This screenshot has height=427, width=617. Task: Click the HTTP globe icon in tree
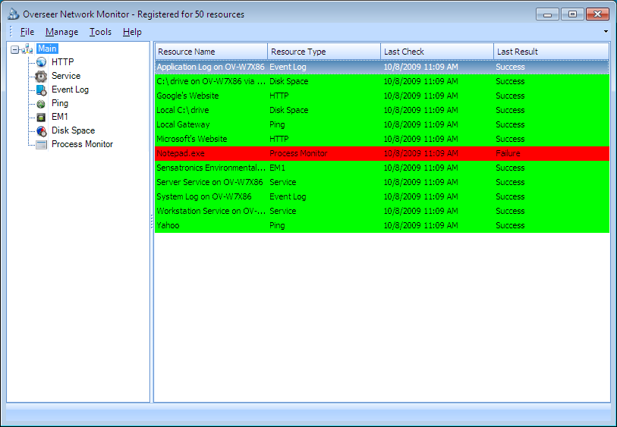[x=41, y=62]
